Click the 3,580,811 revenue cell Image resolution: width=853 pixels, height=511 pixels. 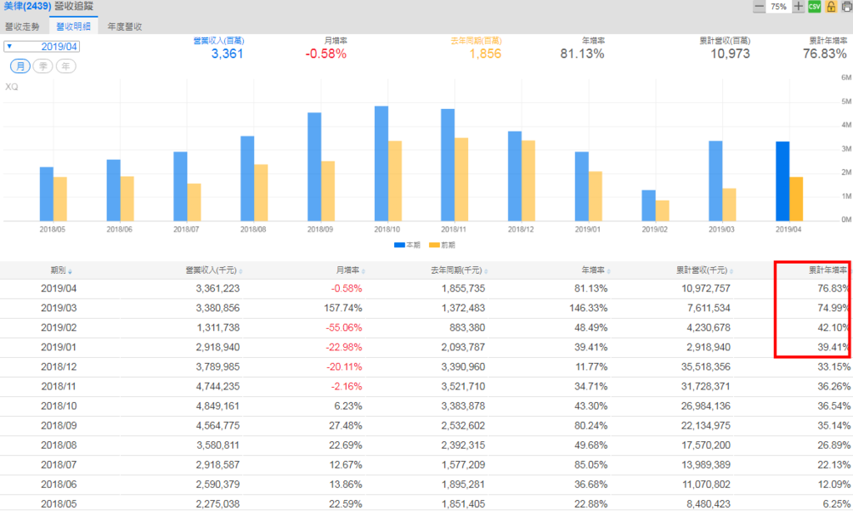coord(217,445)
